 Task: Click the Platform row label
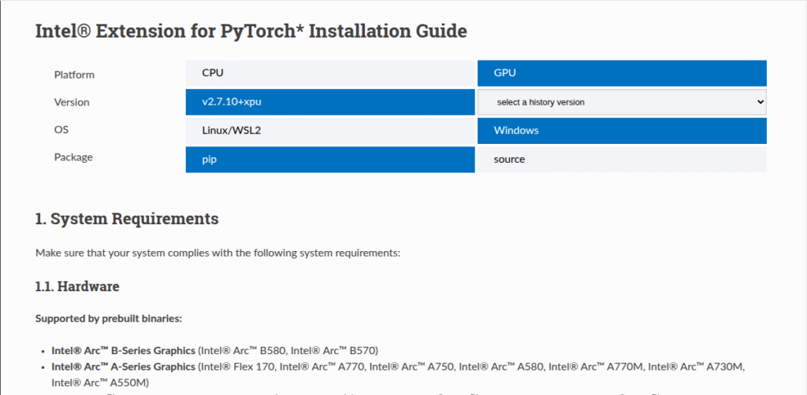pyautogui.click(x=74, y=75)
